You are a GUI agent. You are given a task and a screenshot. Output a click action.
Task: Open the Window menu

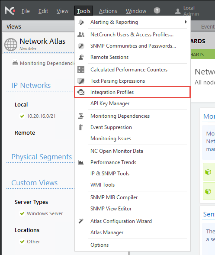click(136, 11)
